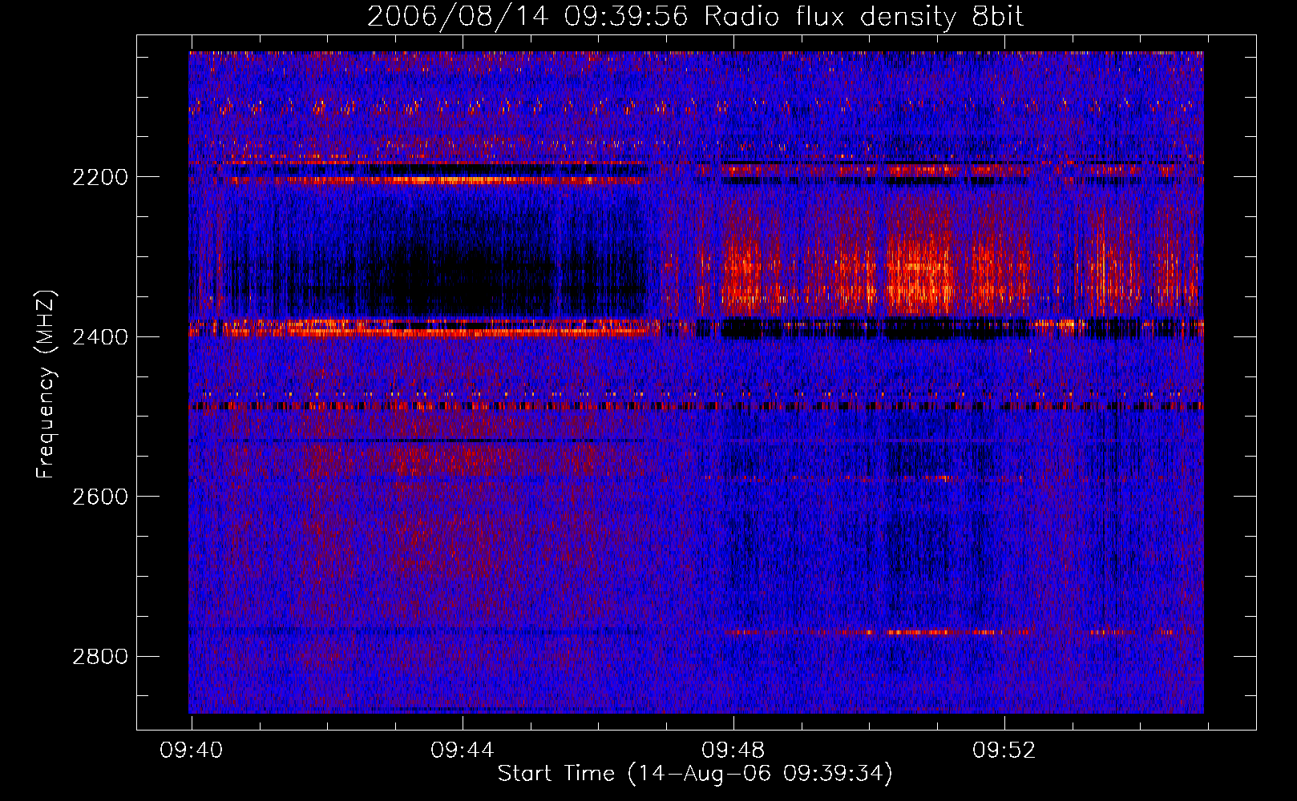Click the 'Start Time (14-Aug-06 09:39:34)' axis title
The width and height of the screenshot is (1297, 801).
(x=695, y=774)
